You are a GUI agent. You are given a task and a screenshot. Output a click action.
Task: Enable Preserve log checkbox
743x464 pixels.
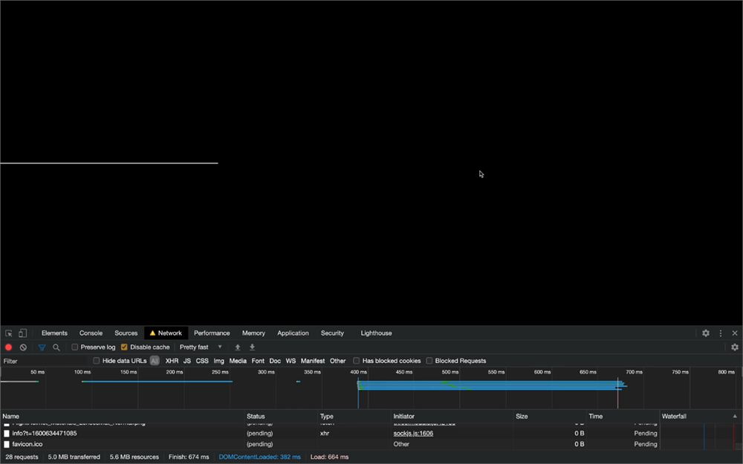(75, 347)
